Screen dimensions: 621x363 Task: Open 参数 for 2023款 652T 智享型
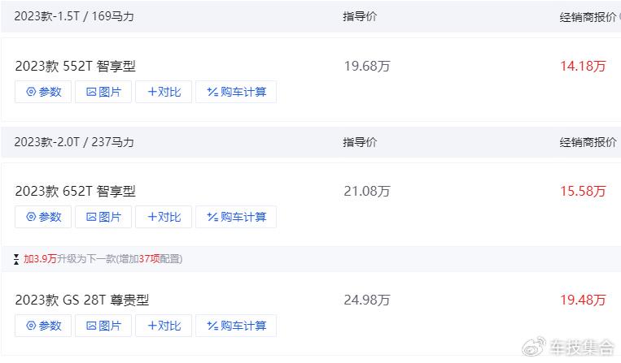[x=43, y=217]
